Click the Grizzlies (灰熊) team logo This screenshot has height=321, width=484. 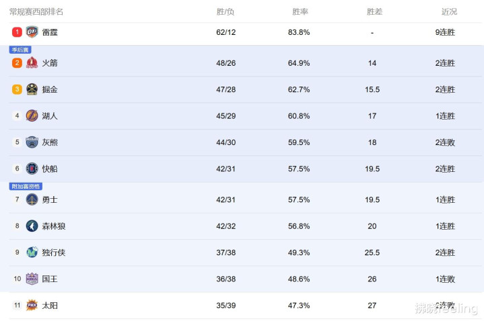click(32, 142)
